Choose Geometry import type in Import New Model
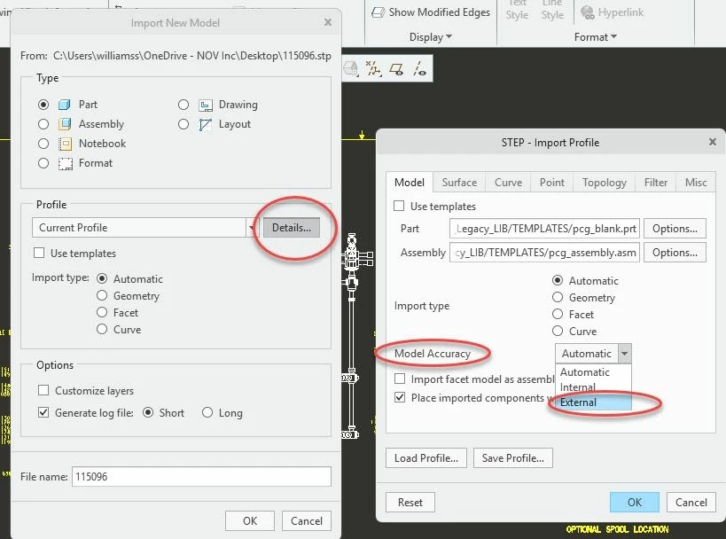Viewport: 726px width, 539px height. [x=102, y=295]
